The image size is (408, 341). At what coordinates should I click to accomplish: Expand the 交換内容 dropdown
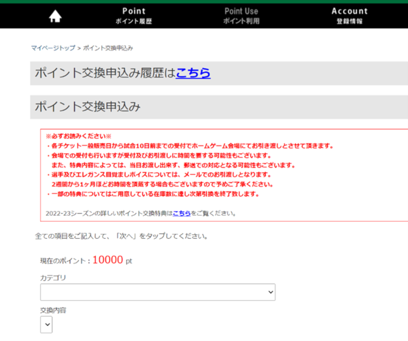coord(46,325)
